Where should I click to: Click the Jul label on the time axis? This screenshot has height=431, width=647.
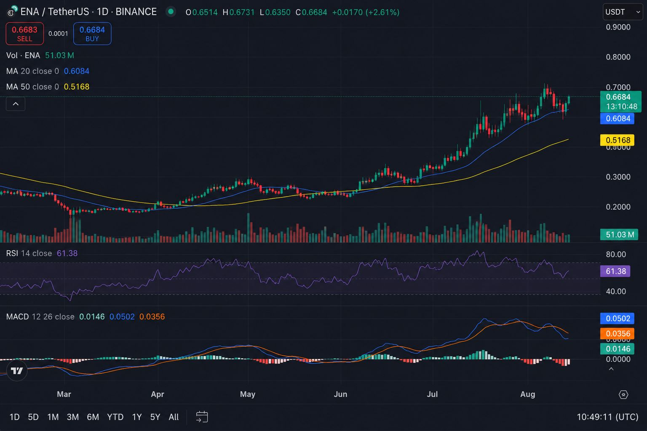point(432,394)
